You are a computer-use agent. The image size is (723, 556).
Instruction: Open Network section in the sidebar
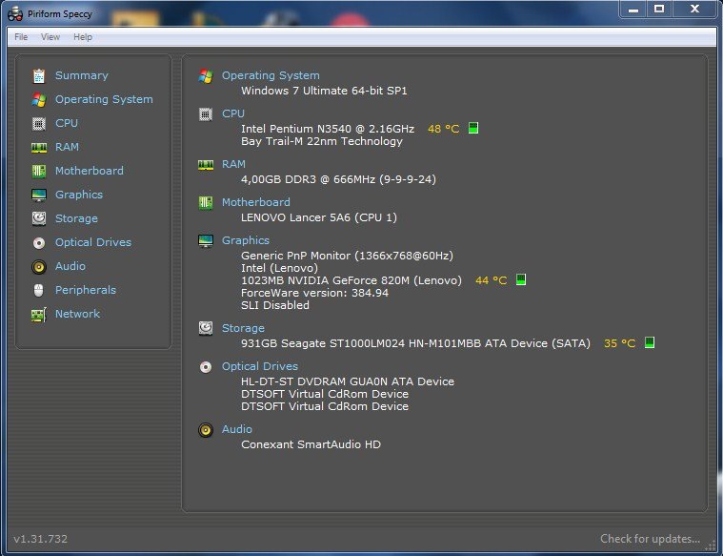click(x=77, y=314)
